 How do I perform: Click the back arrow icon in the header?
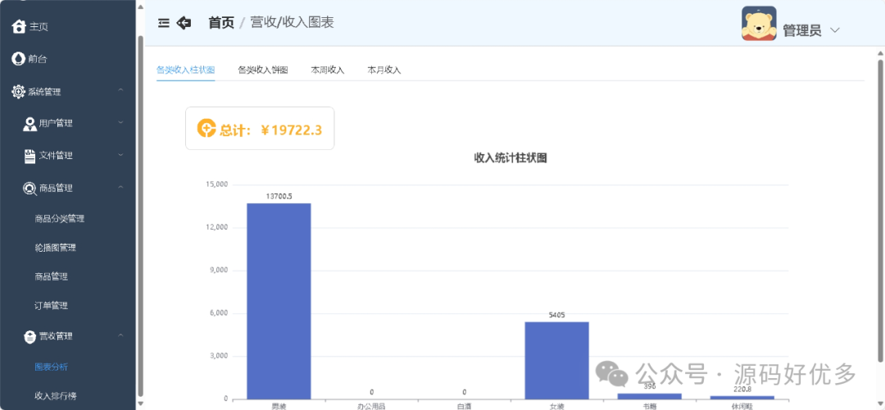[x=184, y=23]
